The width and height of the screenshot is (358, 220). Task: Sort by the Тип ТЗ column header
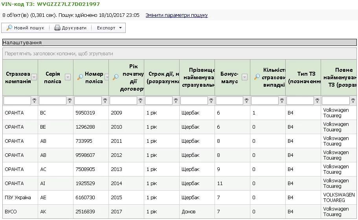[303, 77]
